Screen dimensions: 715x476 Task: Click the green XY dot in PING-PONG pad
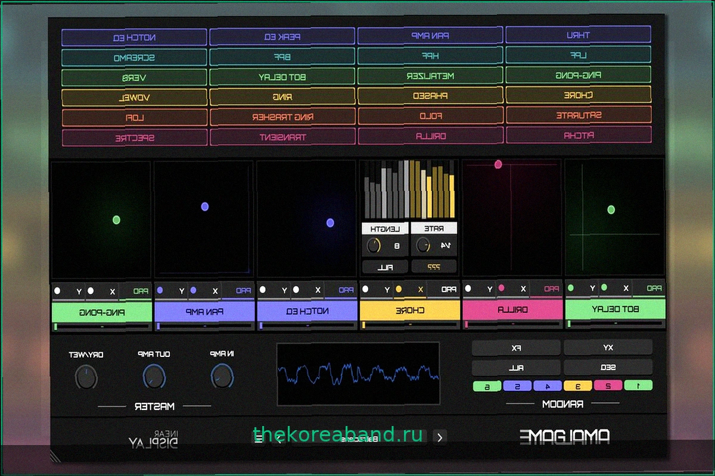[x=116, y=220]
